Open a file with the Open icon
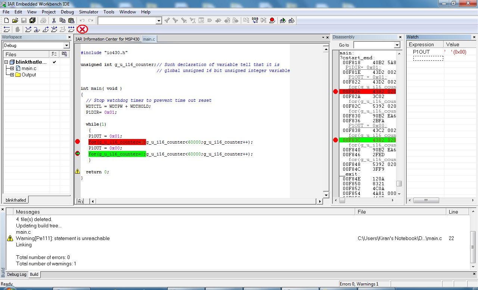Viewport: 478px width, 290px height. (15, 21)
